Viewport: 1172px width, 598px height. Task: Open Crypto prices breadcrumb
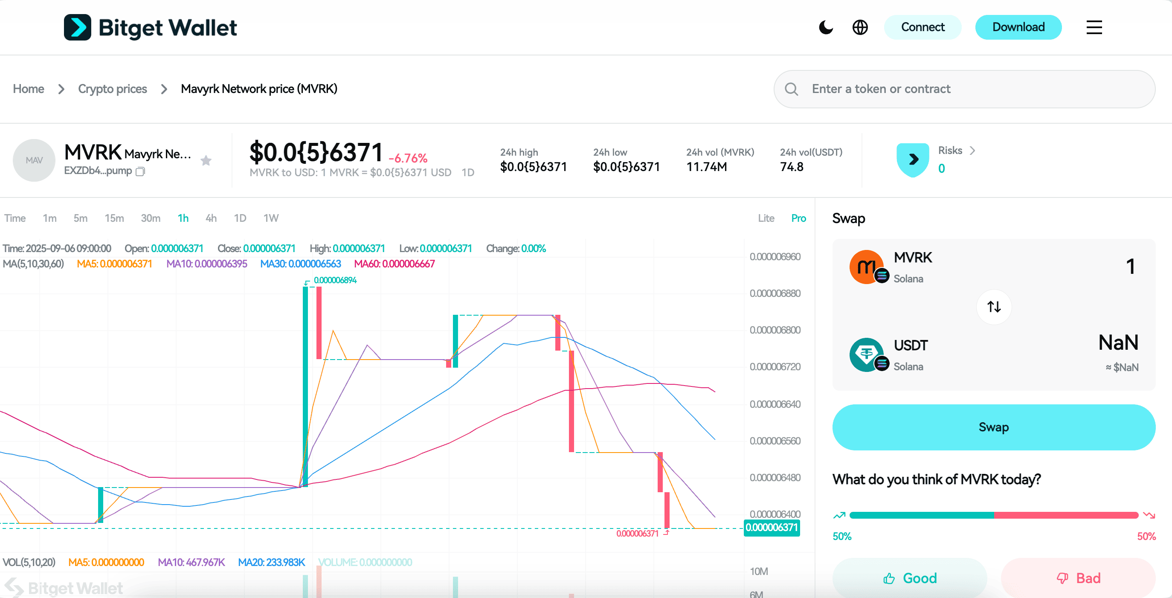[112, 89]
